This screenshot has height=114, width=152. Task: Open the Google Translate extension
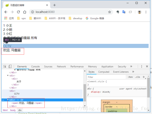pyautogui.click(x=124, y=12)
